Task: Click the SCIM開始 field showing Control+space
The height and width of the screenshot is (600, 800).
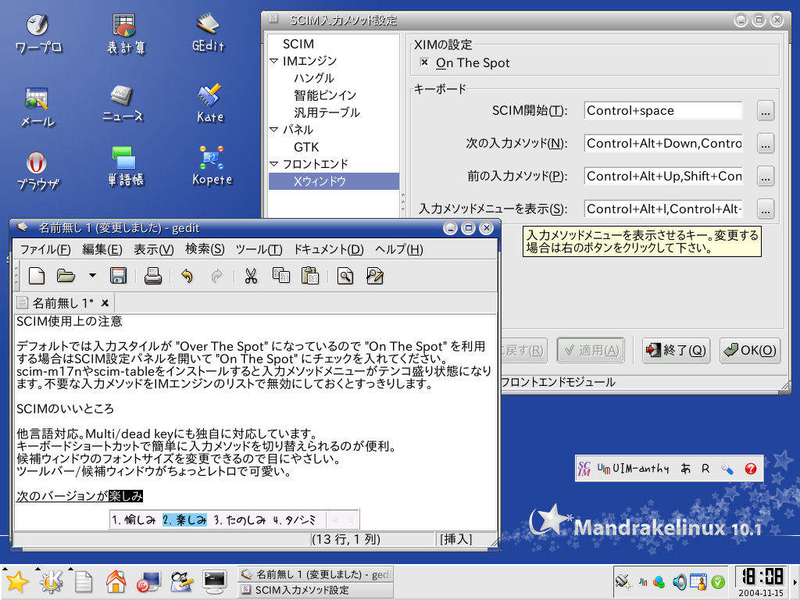Action: point(663,111)
